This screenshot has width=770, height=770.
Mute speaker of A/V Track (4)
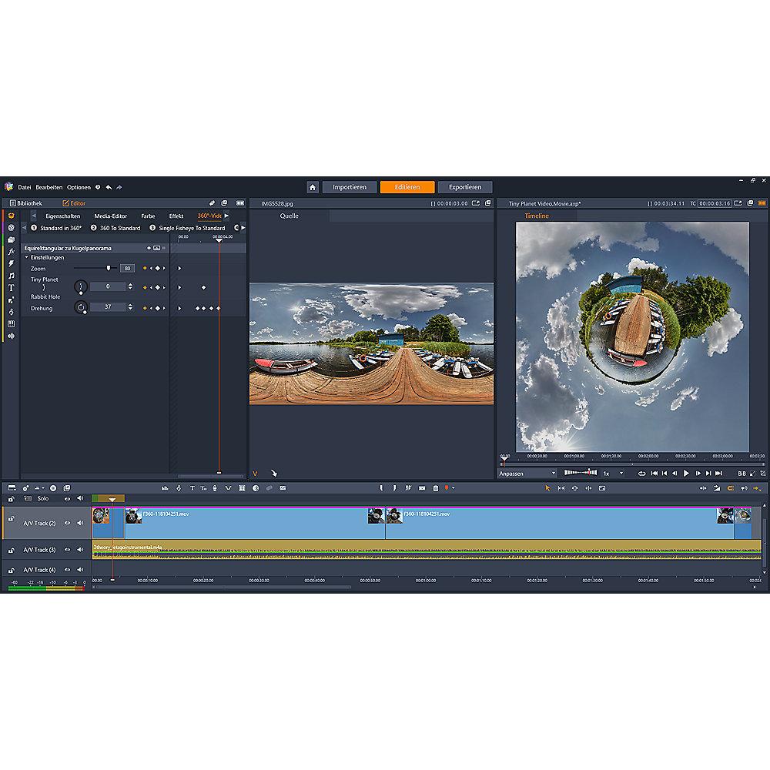coord(79,570)
